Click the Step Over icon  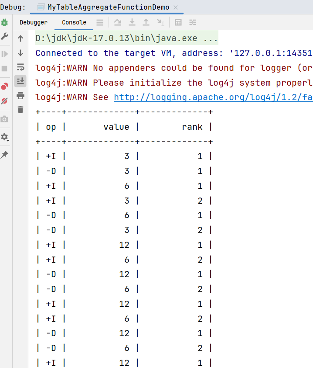point(118,23)
